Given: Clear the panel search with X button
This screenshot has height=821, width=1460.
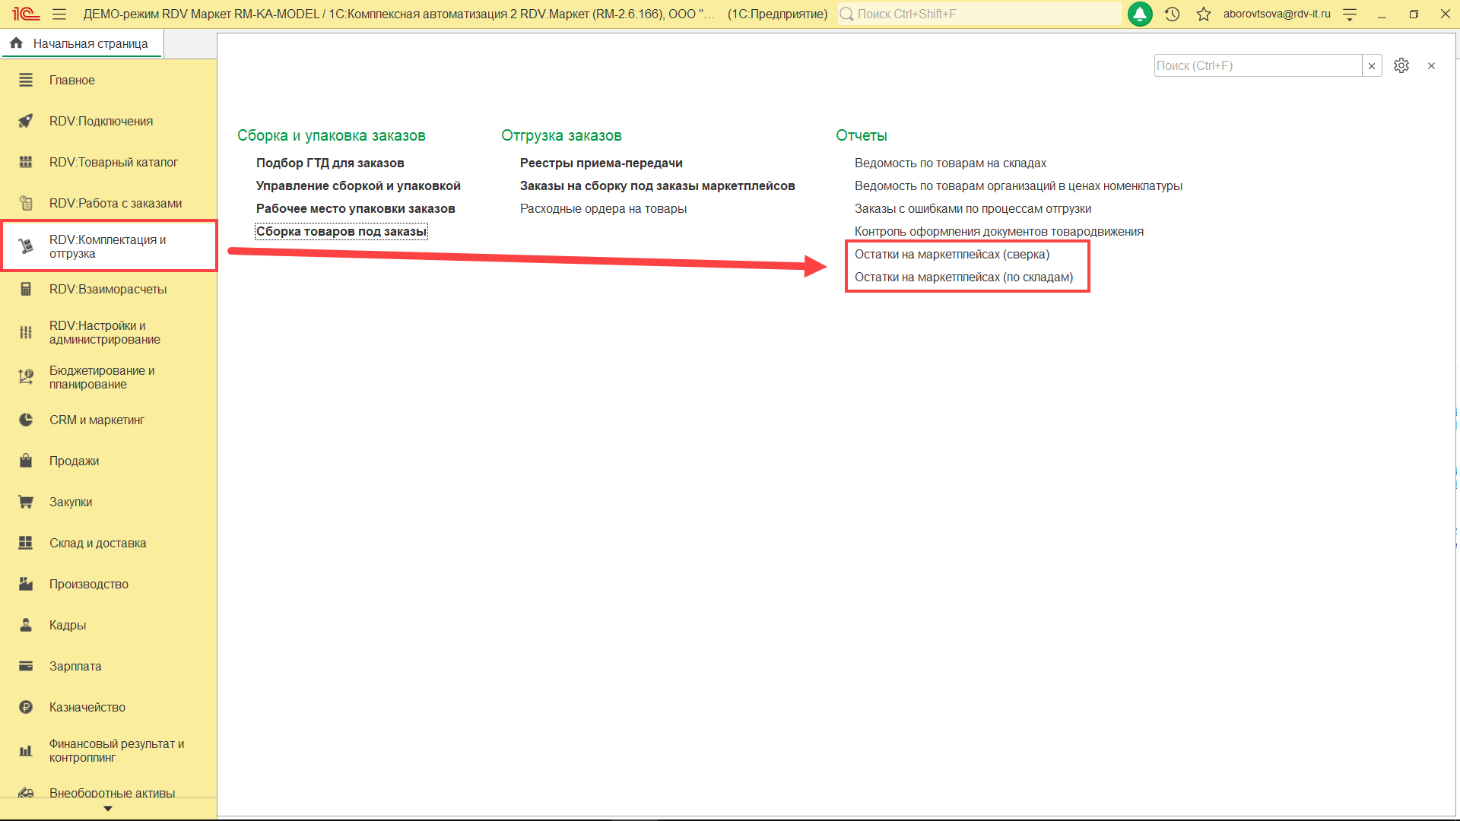Looking at the screenshot, I should tap(1371, 65).
